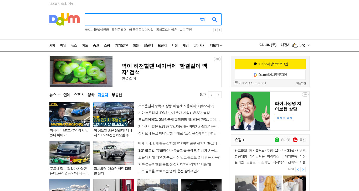Open 쇼핑 section header link

coord(239,140)
